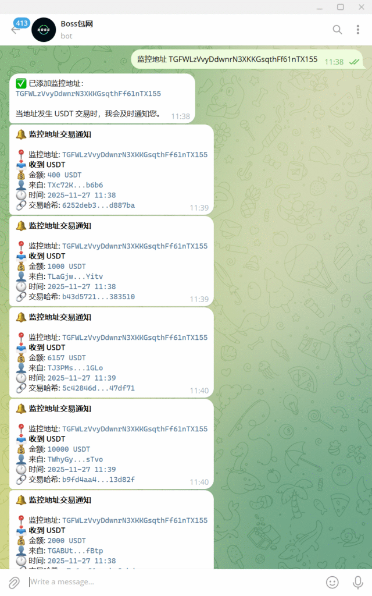This screenshot has height=596, width=372.
Task: Open the emoji picker
Action: pos(332,582)
